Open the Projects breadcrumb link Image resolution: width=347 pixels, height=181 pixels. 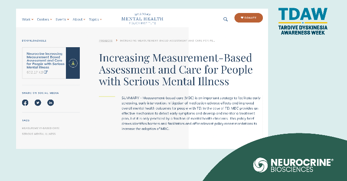click(106, 41)
